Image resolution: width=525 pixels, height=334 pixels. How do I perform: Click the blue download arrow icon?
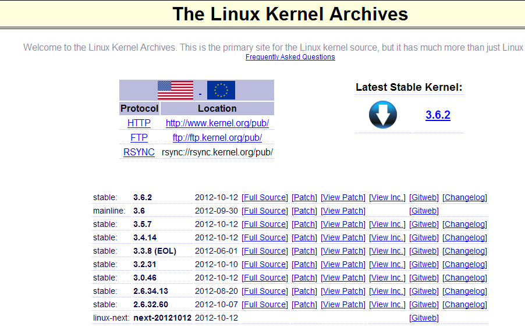pos(383,115)
